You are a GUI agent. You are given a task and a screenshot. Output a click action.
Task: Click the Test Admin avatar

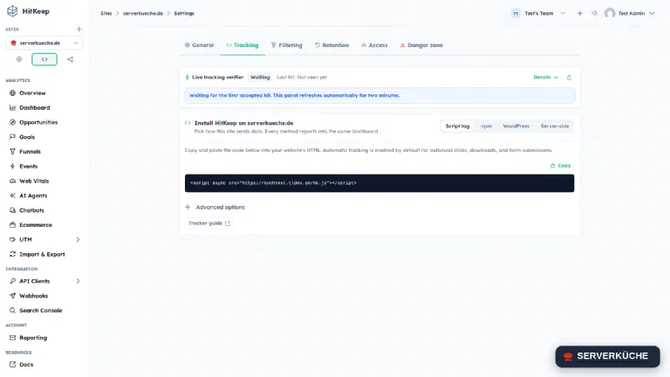tap(610, 13)
